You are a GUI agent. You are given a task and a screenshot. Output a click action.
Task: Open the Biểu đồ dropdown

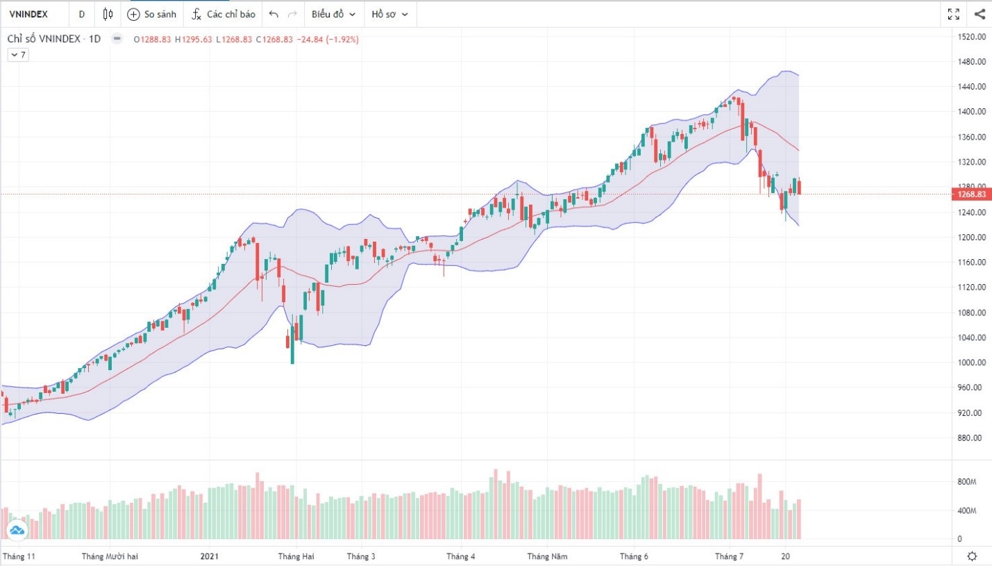coord(333,14)
